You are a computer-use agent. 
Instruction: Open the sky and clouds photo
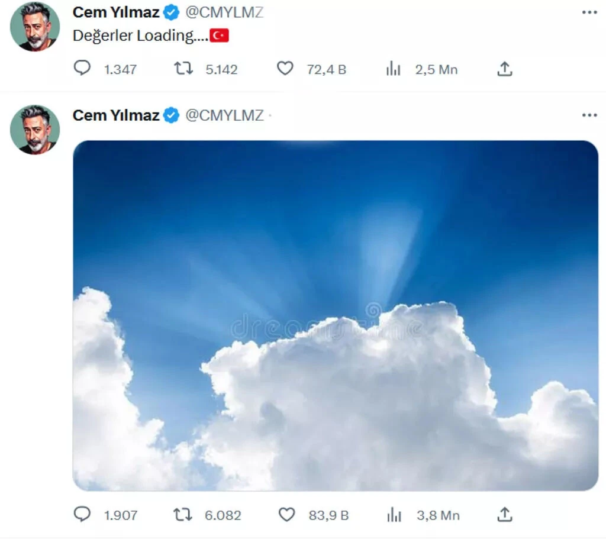click(335, 315)
